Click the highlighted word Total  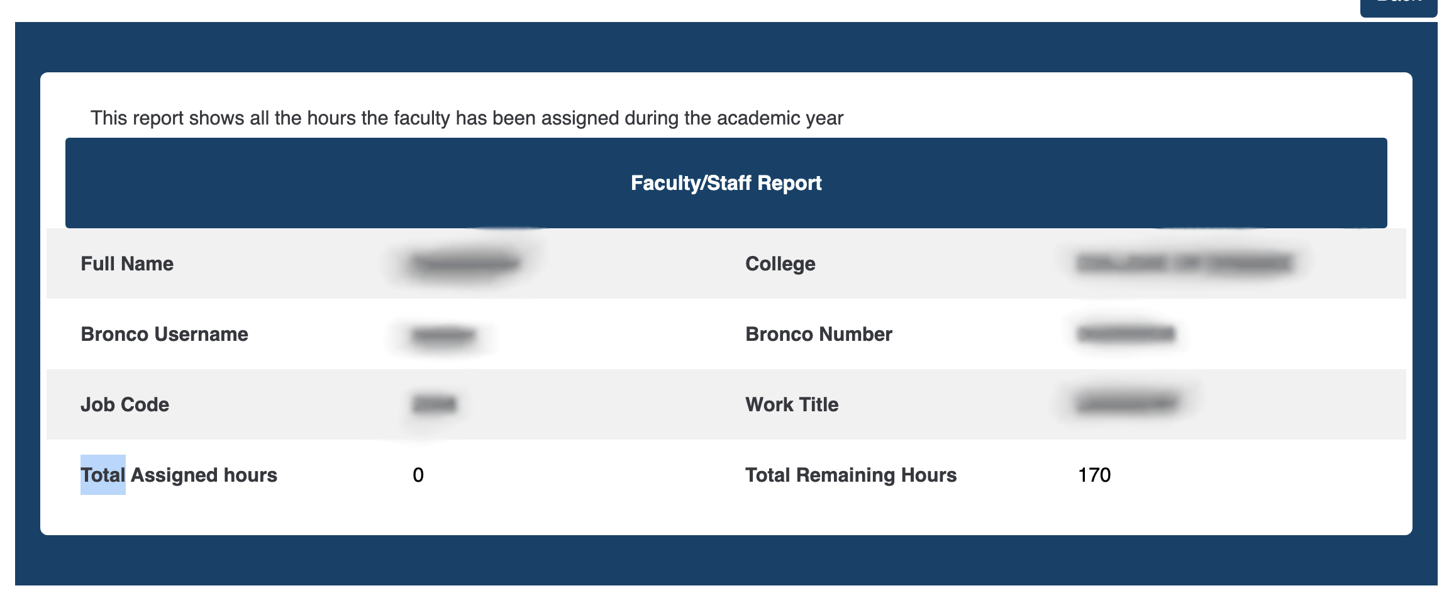[103, 475]
